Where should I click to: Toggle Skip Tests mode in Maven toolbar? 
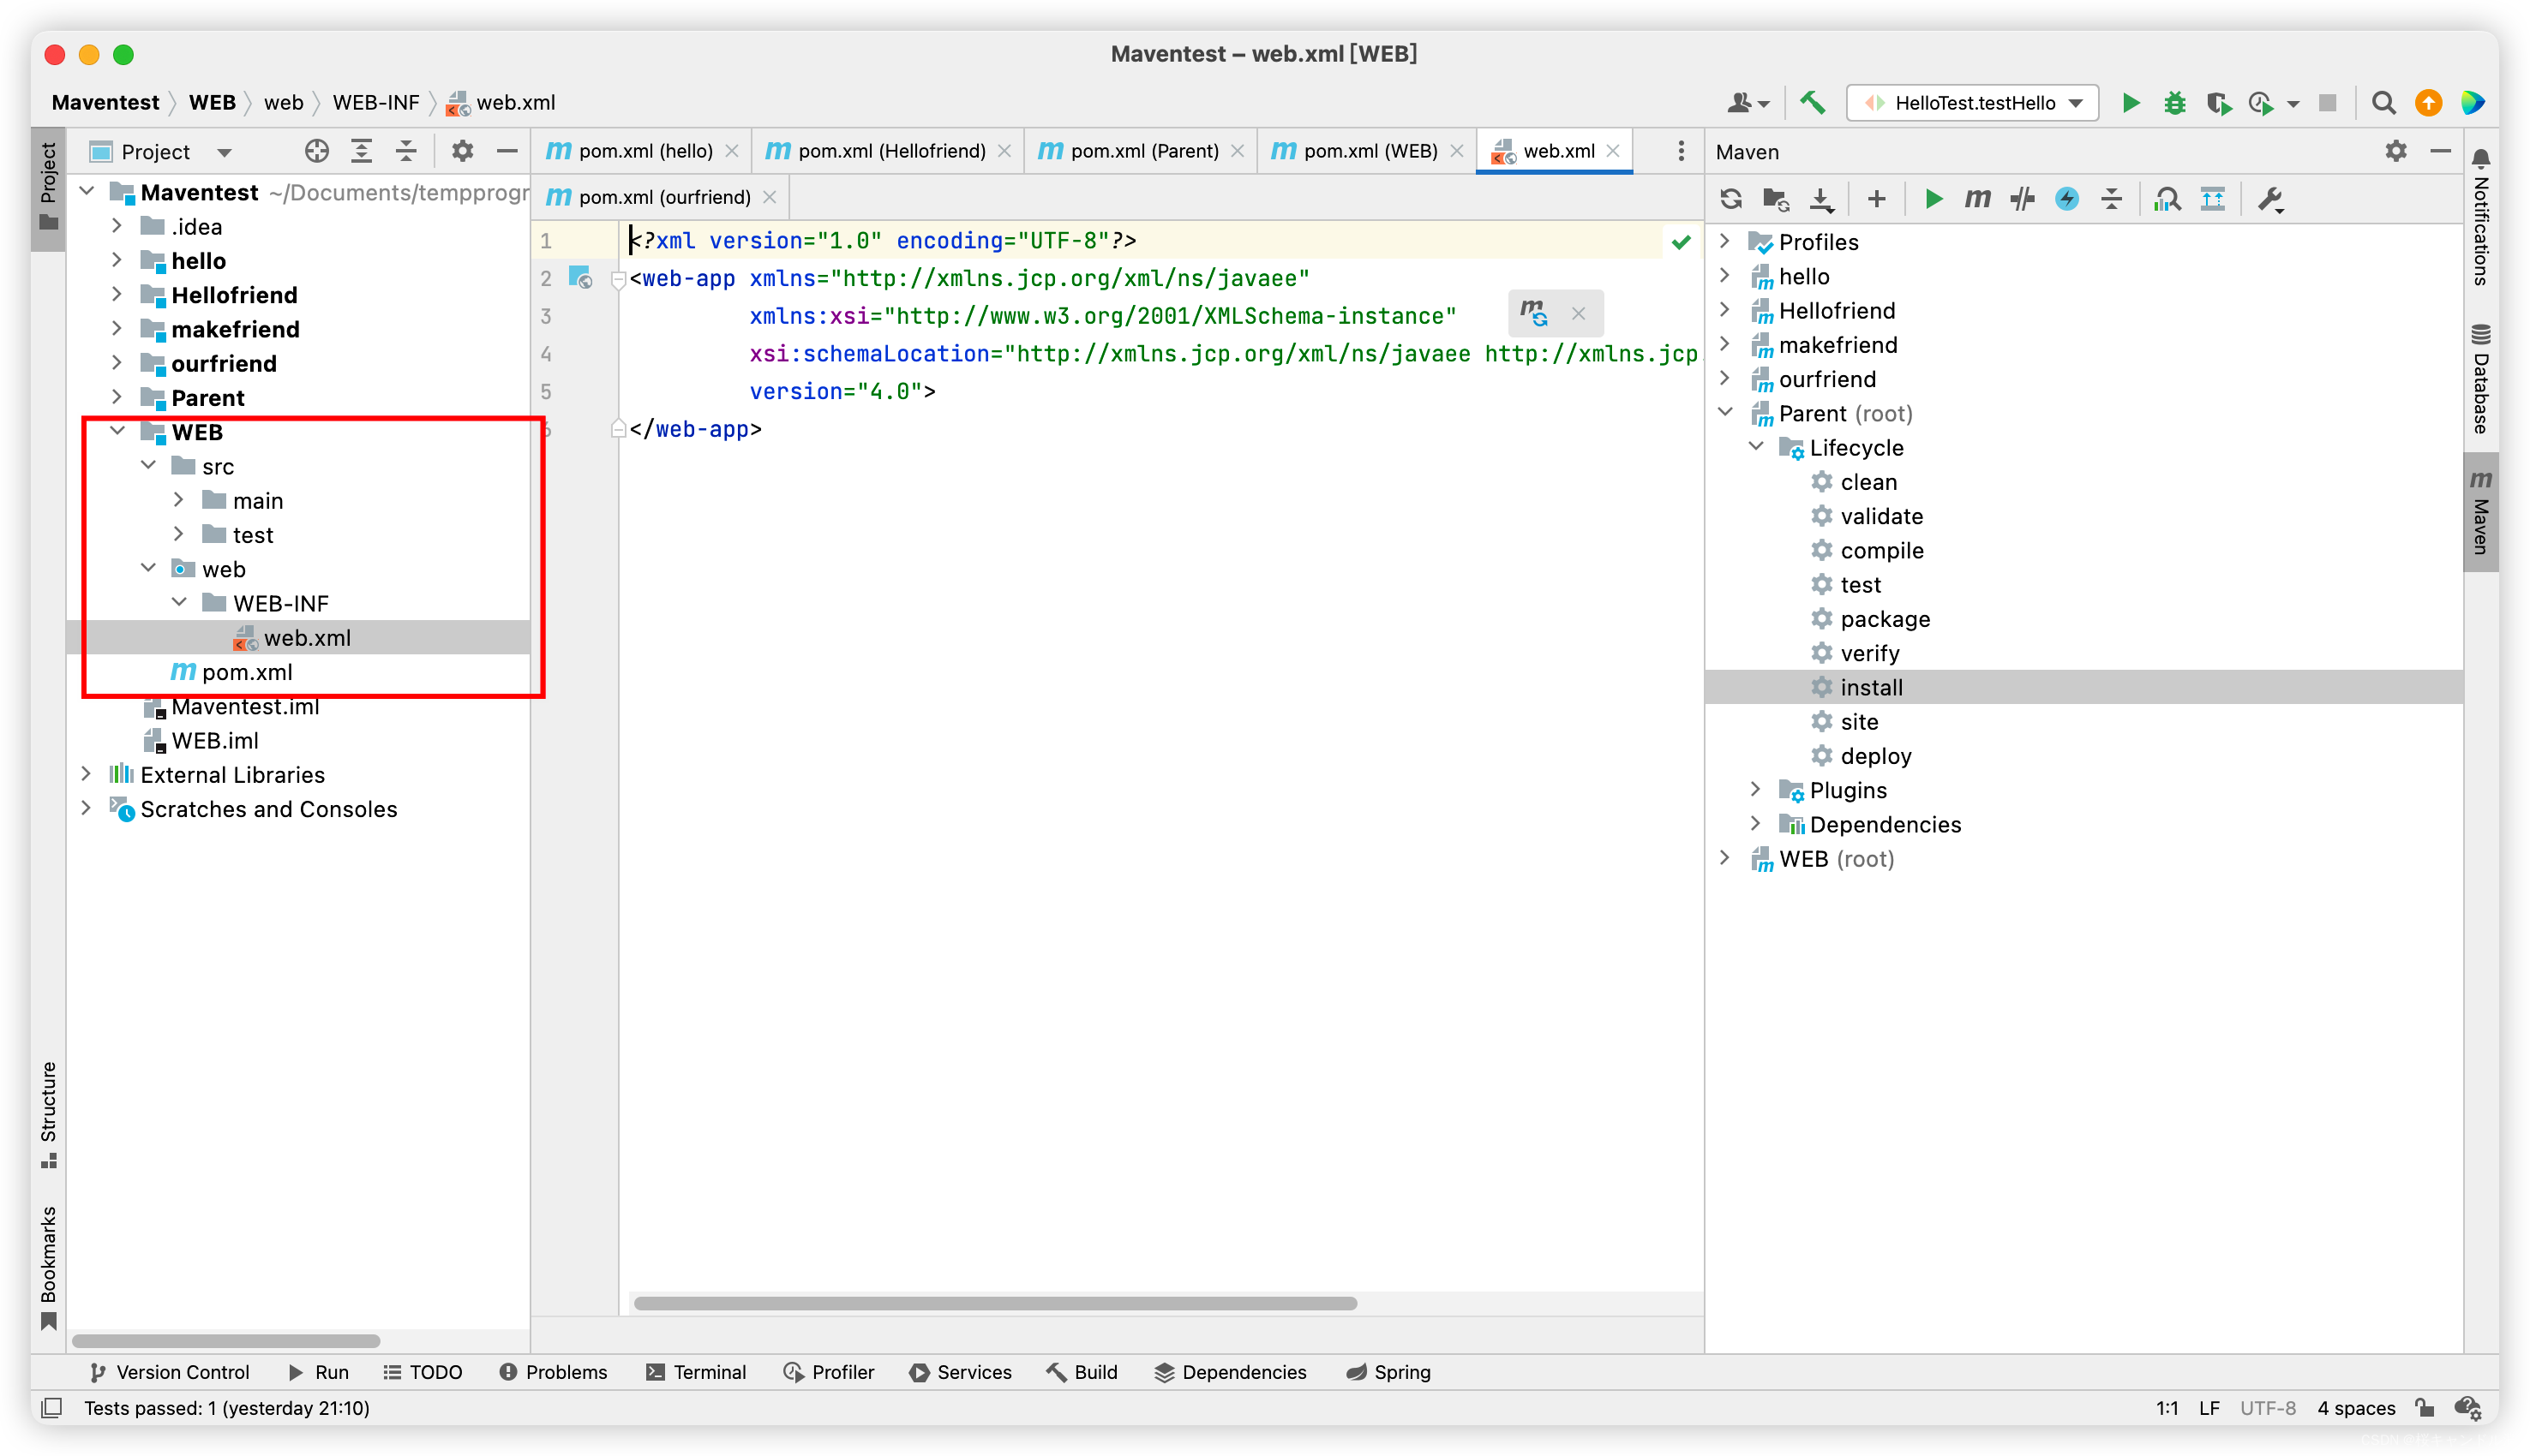pyautogui.click(x=2067, y=199)
